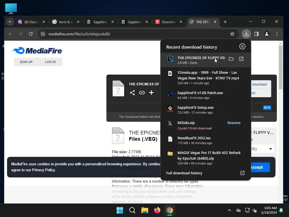Go back to the previous page
This screenshot has width=289, height=217.
point(10,34)
